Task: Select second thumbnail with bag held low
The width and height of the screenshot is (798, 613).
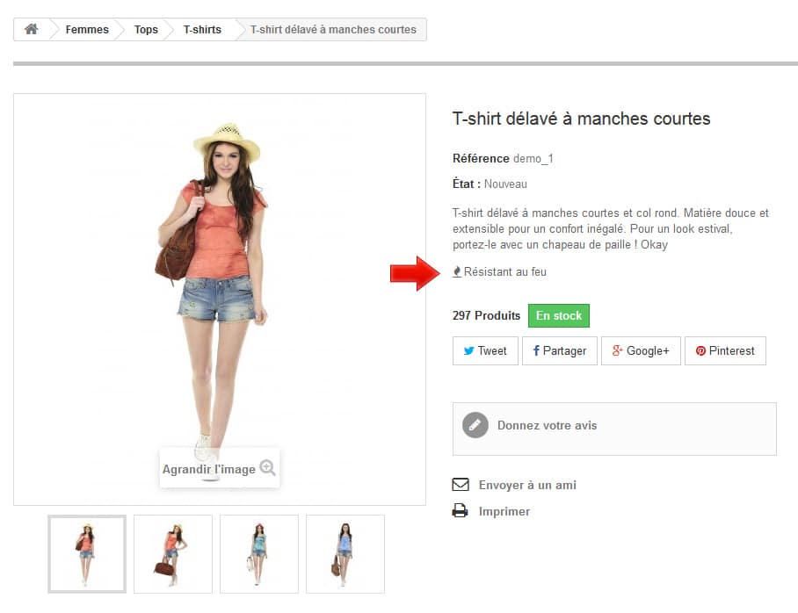Action: pos(173,554)
